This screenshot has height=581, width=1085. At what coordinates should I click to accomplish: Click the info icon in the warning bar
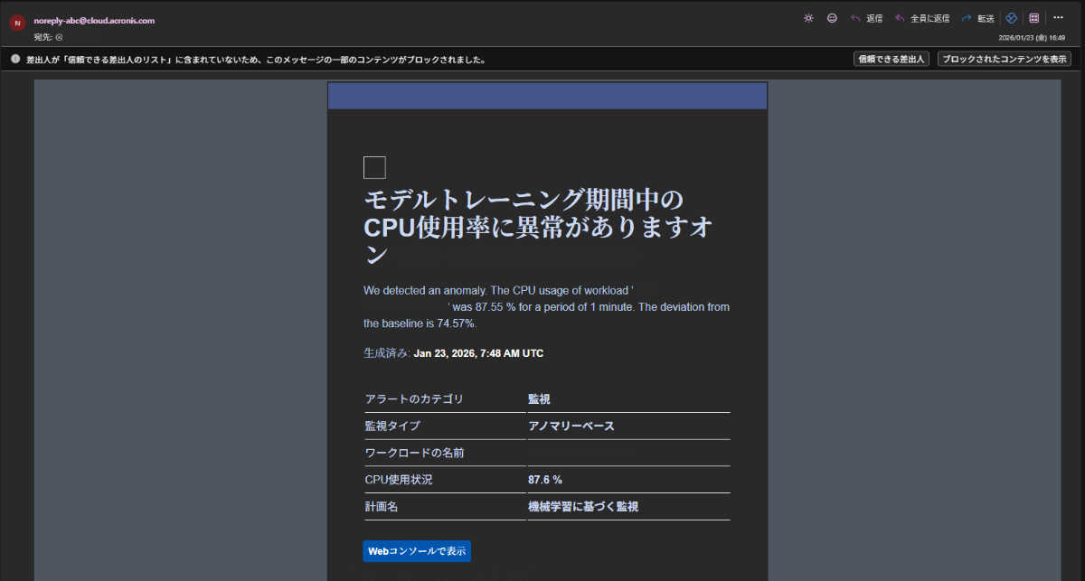15,60
